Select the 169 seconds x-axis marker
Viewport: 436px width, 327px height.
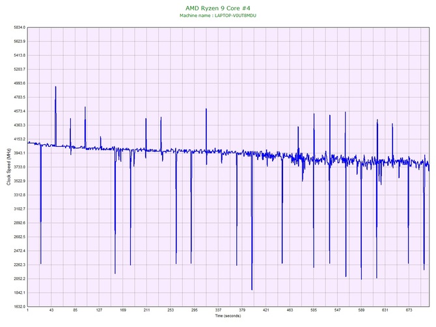123,311
